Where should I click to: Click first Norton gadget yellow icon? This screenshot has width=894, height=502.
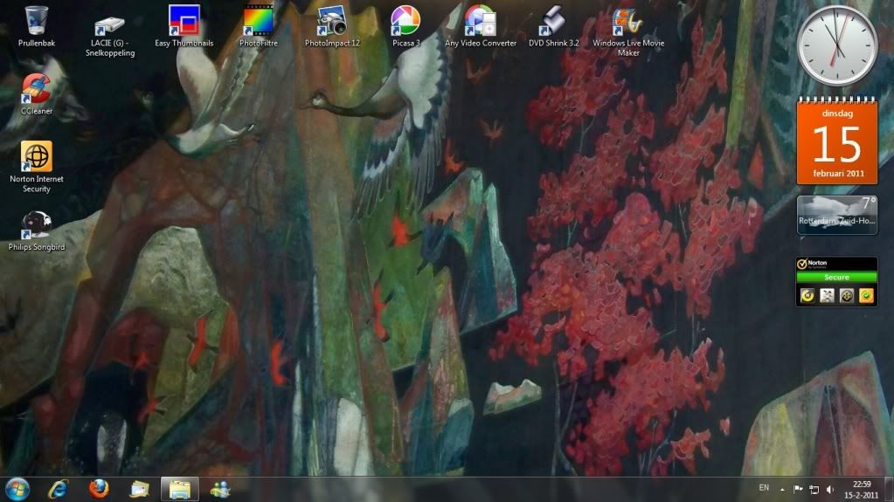[x=807, y=295]
